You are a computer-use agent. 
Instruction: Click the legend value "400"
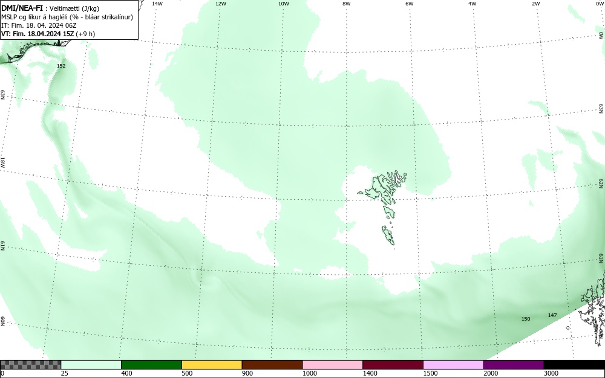pyautogui.click(x=126, y=373)
